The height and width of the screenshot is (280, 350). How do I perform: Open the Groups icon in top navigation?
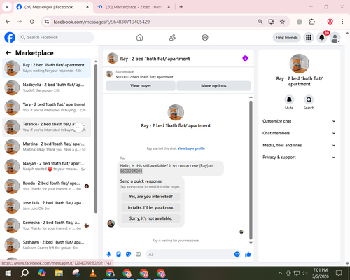(205, 37)
